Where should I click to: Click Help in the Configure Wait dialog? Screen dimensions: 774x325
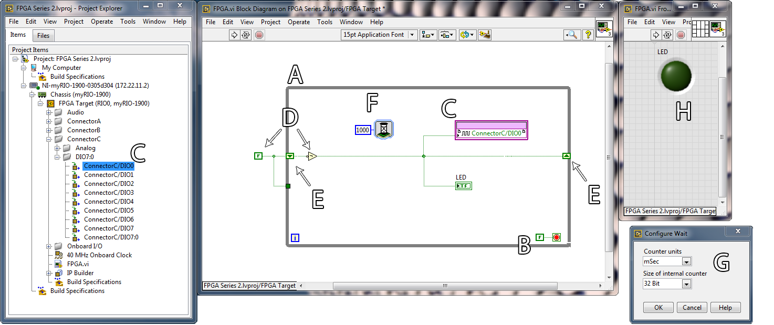tap(725, 308)
